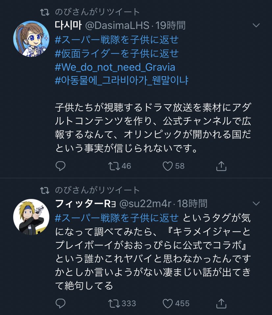272x315 pixels.
Task: Open first tweet's #スーパー戦隊を子供に返せ hashtag
Action: coord(117,39)
